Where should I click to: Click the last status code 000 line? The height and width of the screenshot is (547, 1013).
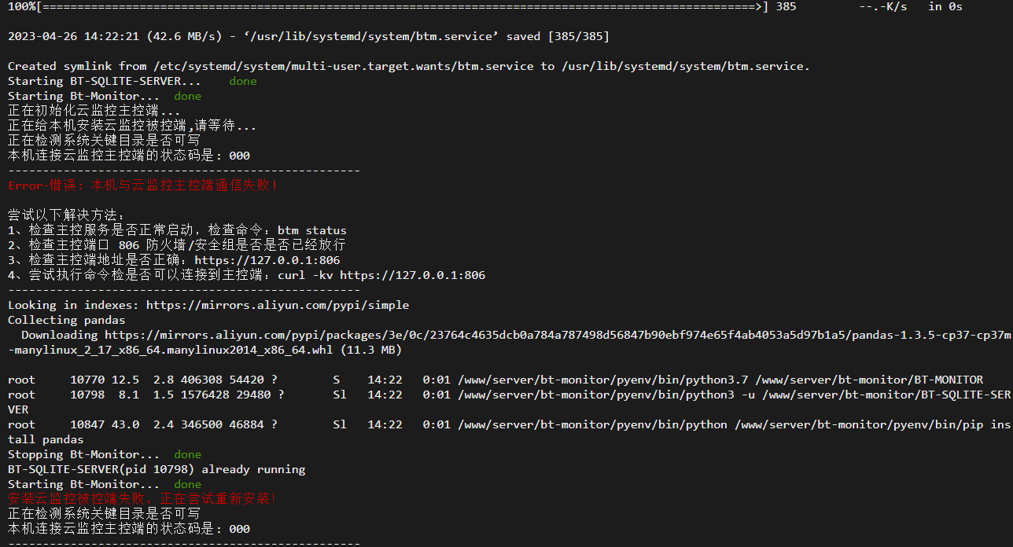tap(129, 529)
